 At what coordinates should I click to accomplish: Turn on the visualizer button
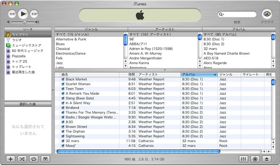255,159
